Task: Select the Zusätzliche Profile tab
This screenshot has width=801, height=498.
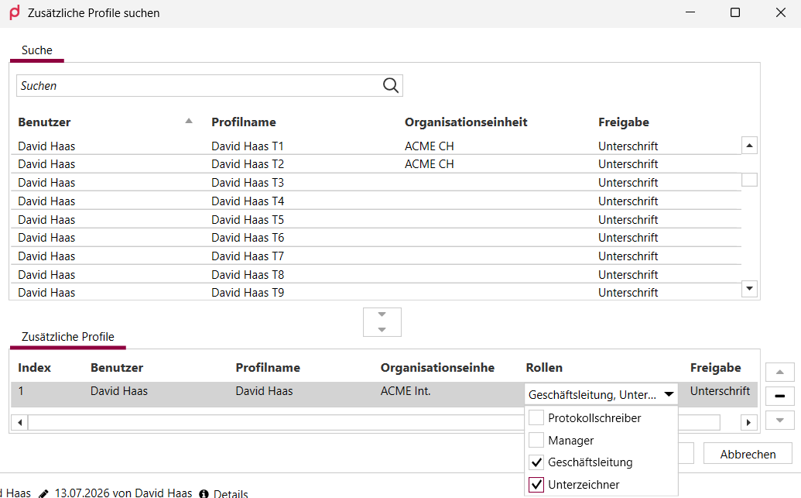Action: point(68,337)
